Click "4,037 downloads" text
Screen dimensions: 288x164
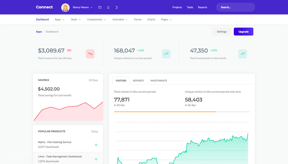pos(48,147)
